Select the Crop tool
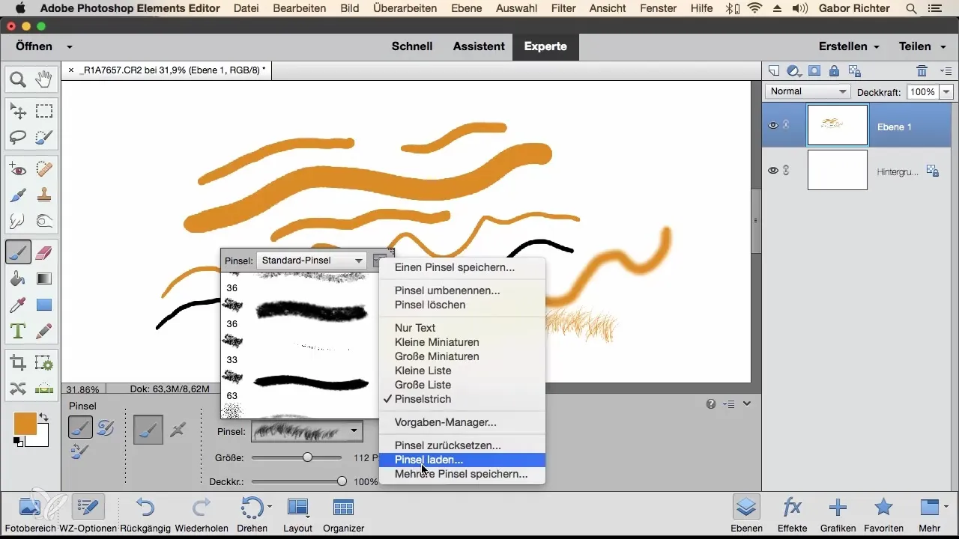The width and height of the screenshot is (959, 539). tap(18, 363)
